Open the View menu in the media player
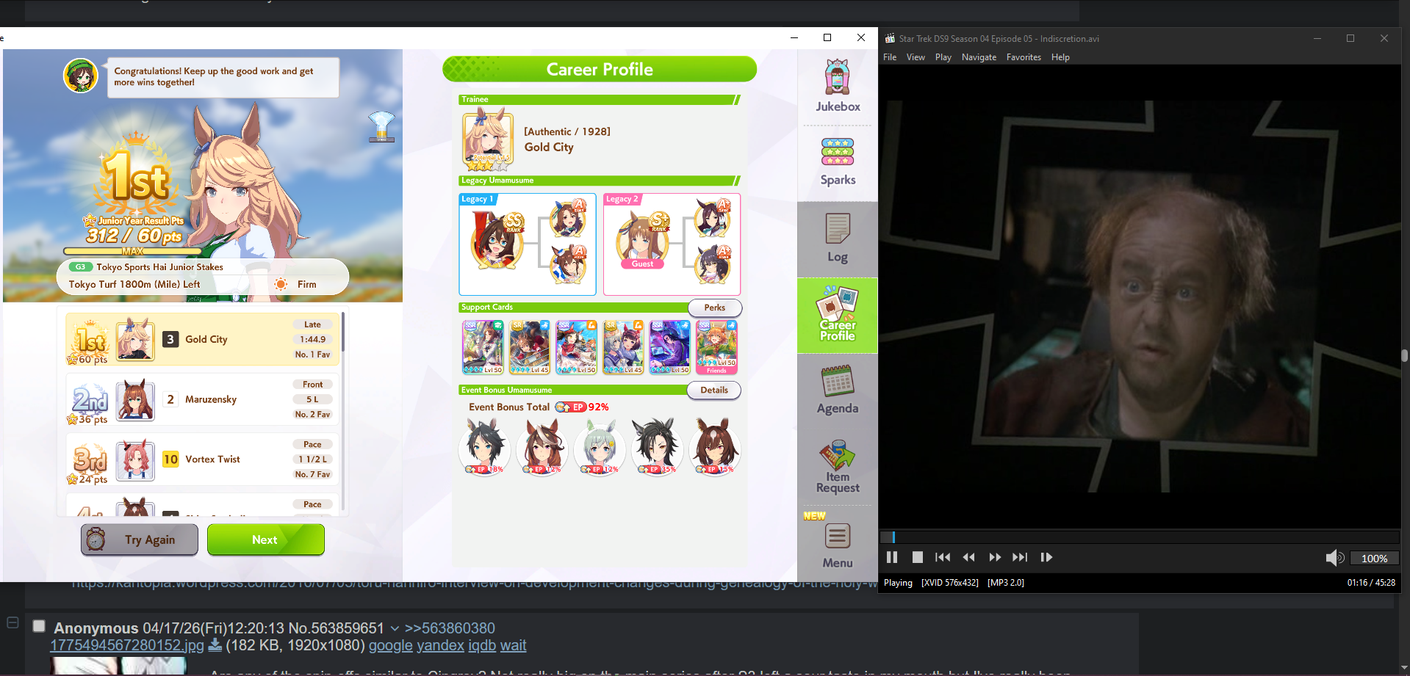 [x=916, y=57]
